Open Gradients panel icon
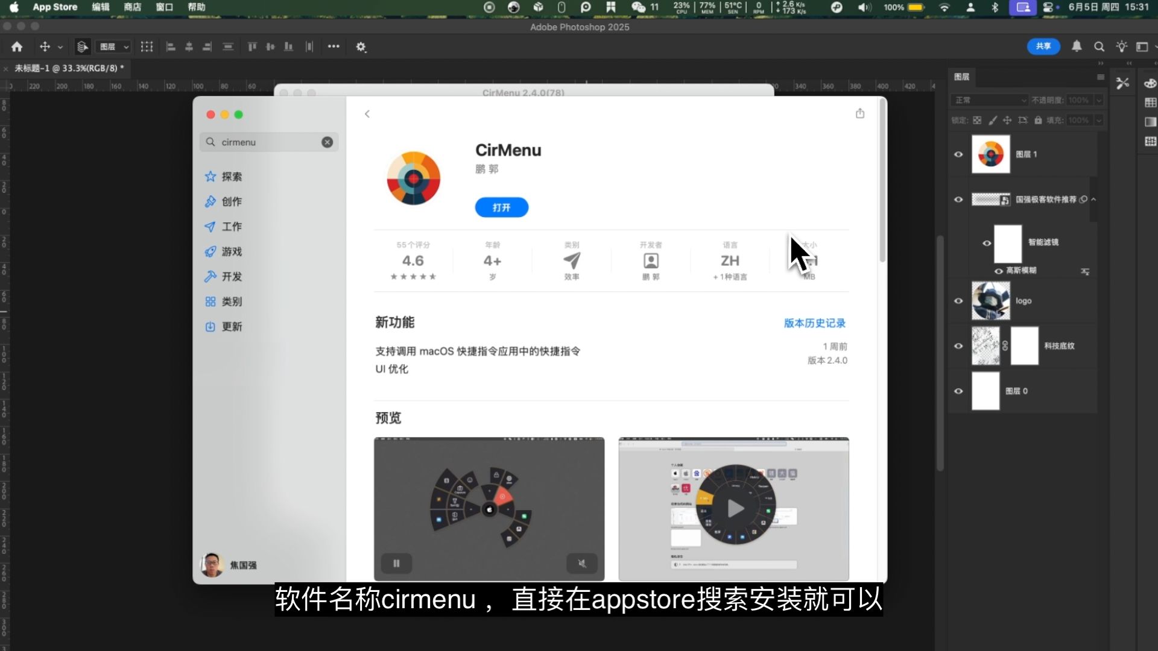1158x651 pixels. [1150, 122]
